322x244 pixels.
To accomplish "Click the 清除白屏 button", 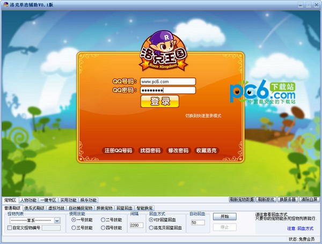I will pos(309,199).
